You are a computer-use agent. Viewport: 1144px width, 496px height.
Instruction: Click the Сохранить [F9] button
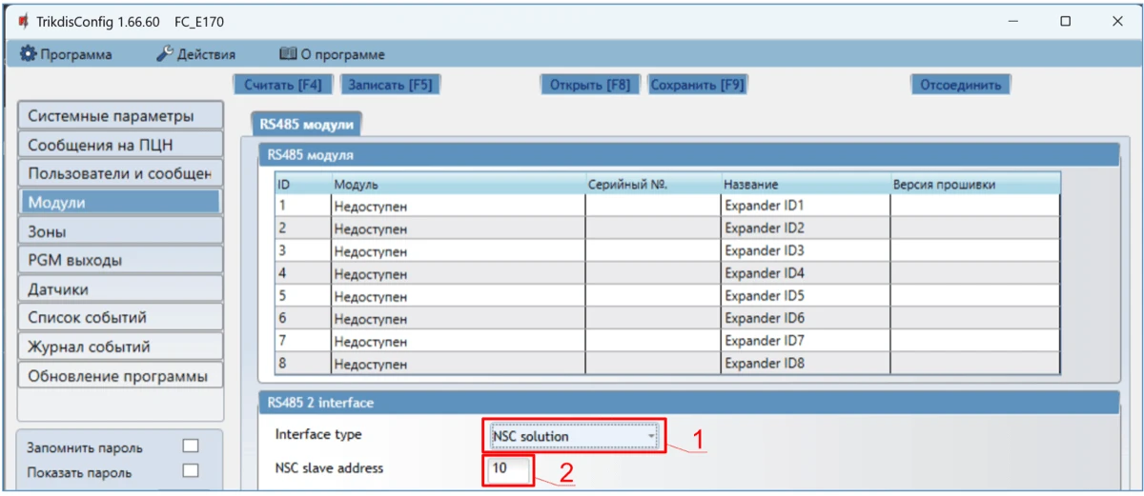tap(697, 85)
